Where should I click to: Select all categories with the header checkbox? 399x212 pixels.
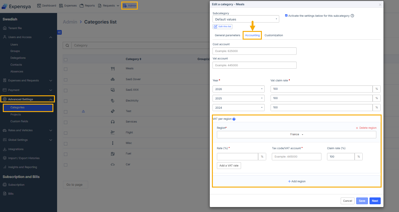point(65,59)
